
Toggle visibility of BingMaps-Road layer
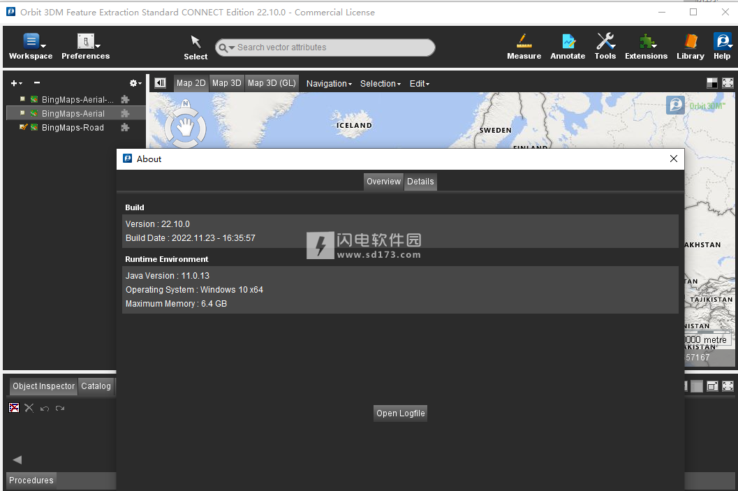(x=22, y=127)
